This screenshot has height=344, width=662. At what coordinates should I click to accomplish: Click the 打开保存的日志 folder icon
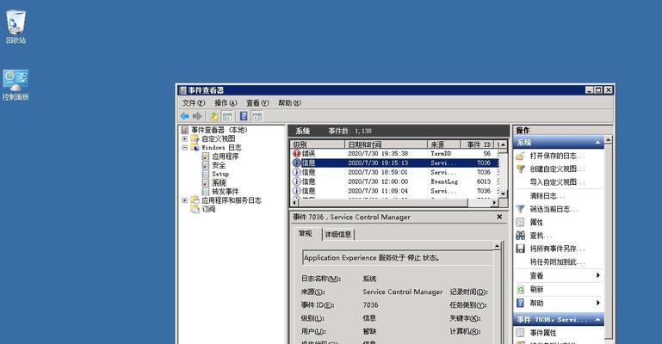(x=521, y=156)
